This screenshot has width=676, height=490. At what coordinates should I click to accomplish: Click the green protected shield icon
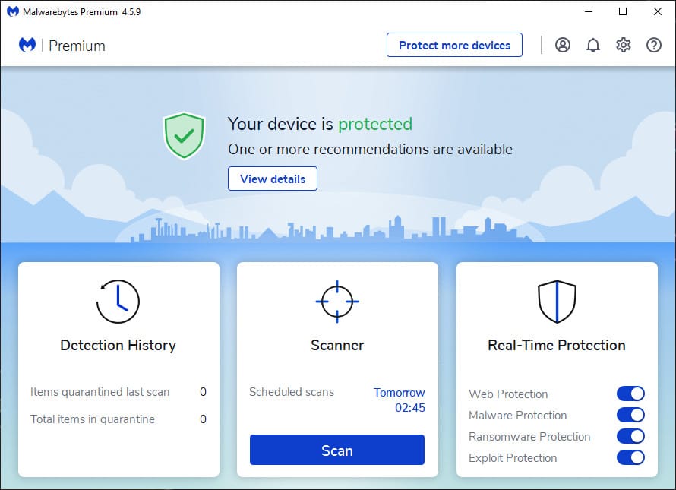click(184, 136)
